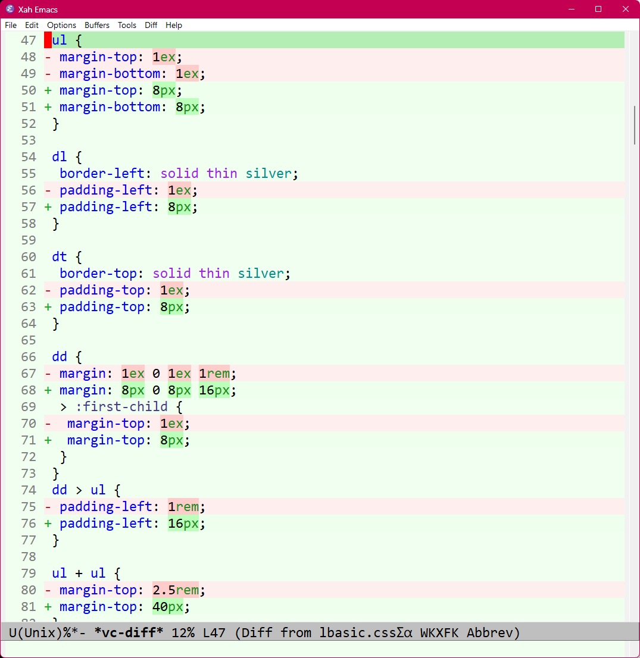Click removed 'margin-top: 1ex' on line 70

point(129,424)
